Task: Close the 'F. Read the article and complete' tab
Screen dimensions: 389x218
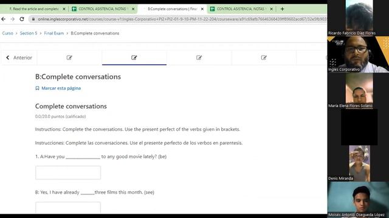Action: pyautogui.click(x=64, y=9)
